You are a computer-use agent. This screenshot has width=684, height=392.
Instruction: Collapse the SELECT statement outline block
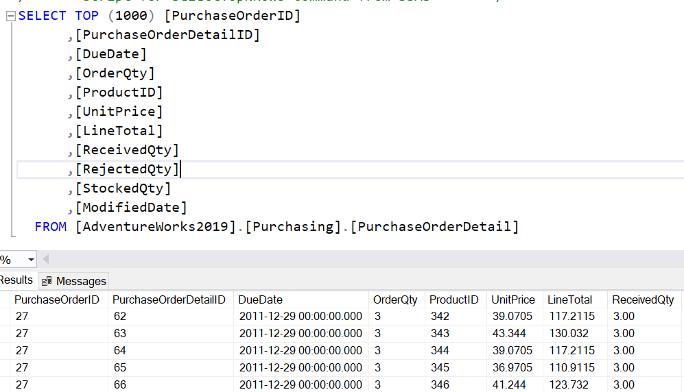click(10, 16)
